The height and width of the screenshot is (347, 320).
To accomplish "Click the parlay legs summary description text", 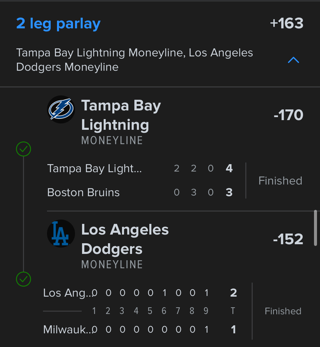I will pyautogui.click(x=134, y=60).
